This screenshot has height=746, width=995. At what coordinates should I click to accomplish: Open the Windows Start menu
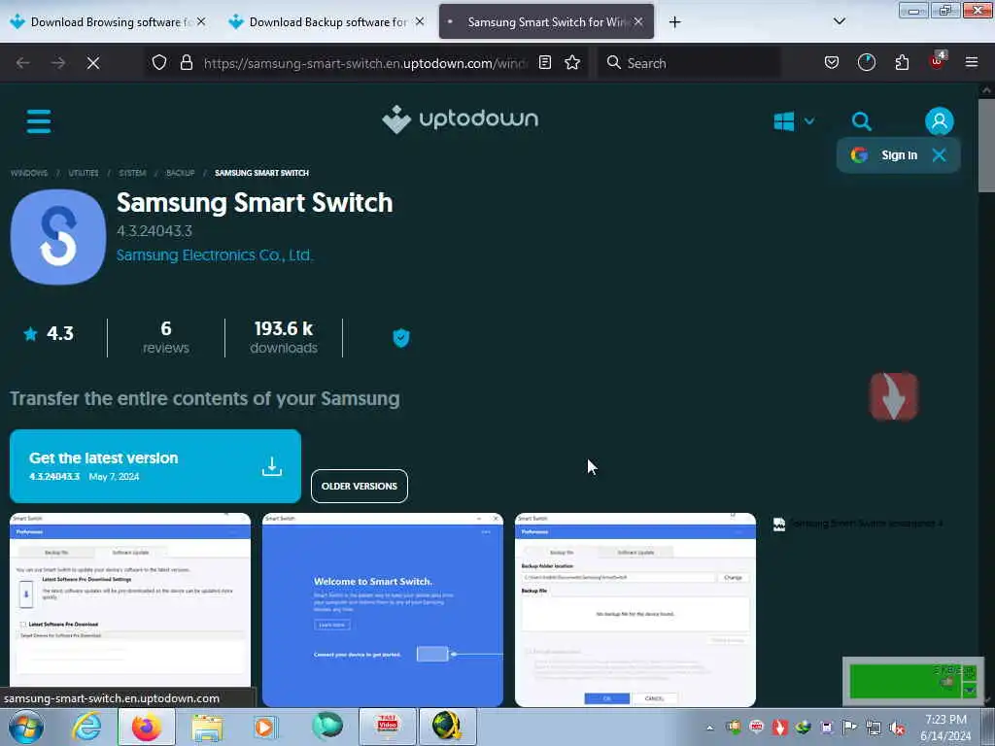(x=25, y=727)
